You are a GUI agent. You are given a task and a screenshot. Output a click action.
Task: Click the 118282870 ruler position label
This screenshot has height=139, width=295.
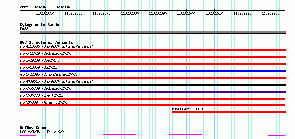coord(102,13)
